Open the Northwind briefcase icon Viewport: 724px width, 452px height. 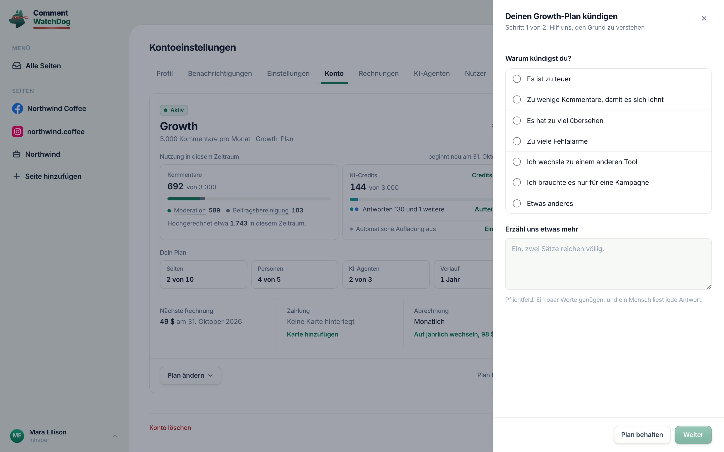pyautogui.click(x=16, y=154)
